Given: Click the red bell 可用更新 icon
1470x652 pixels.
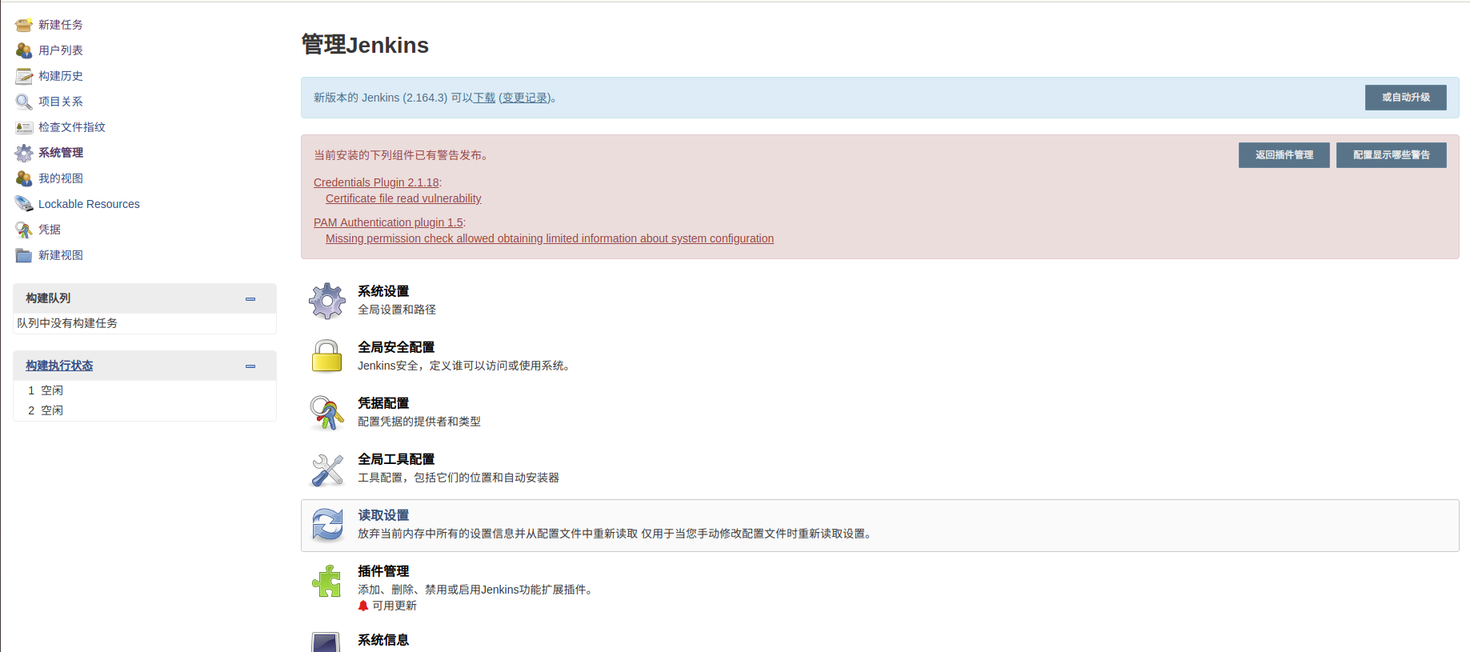Looking at the screenshot, I should tap(363, 606).
